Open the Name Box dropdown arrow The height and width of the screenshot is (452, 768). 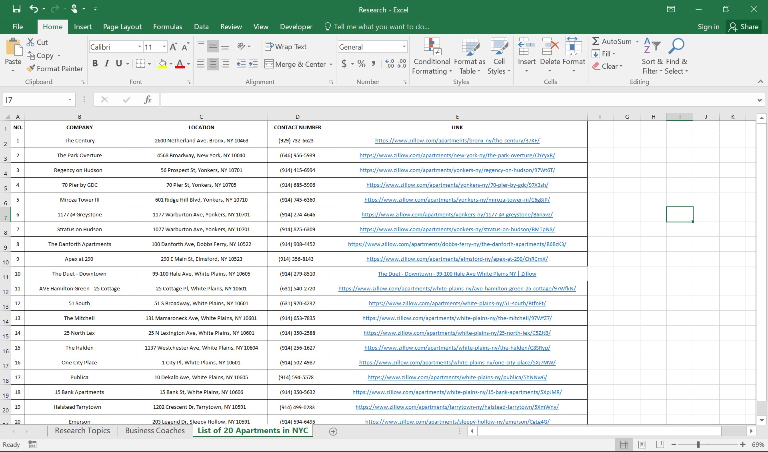tap(70, 100)
